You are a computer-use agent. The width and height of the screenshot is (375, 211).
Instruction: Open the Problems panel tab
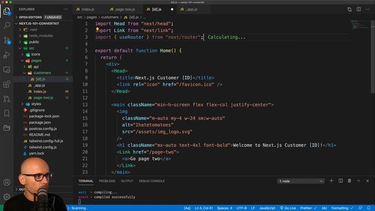107,181
